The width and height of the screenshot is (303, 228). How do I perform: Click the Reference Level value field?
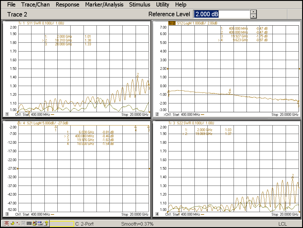(x=222, y=14)
